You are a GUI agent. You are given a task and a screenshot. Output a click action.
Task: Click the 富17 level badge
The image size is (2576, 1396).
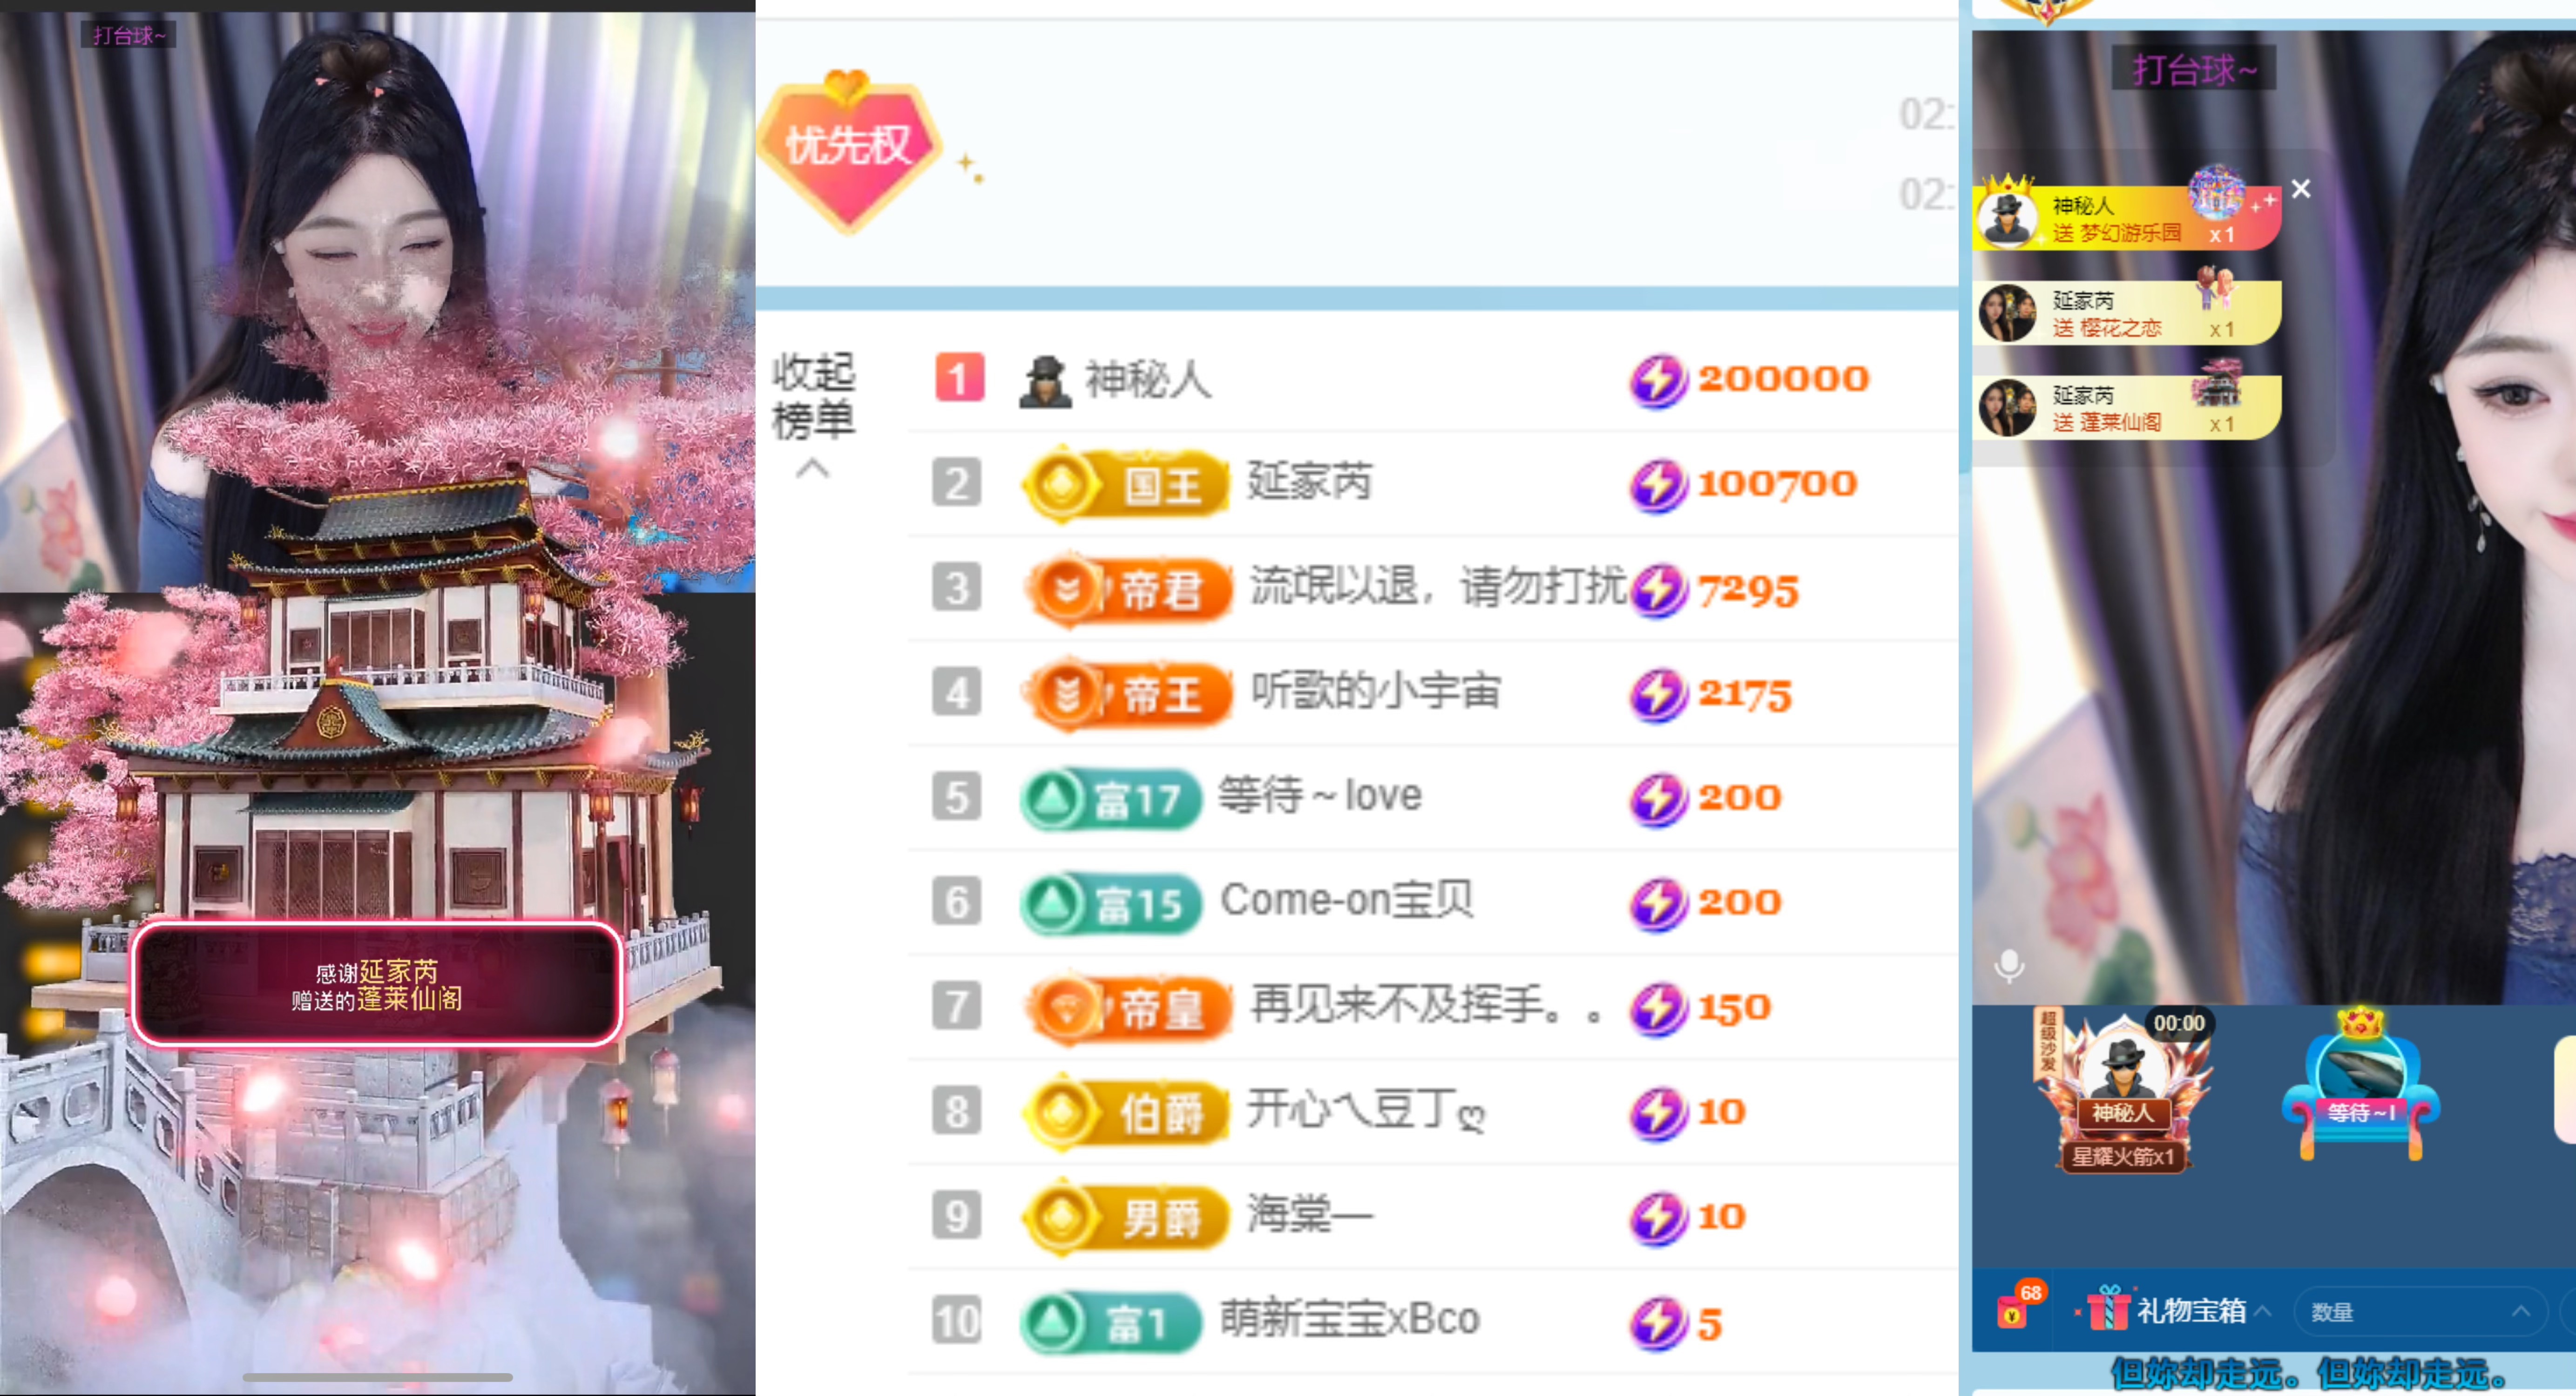1111,799
